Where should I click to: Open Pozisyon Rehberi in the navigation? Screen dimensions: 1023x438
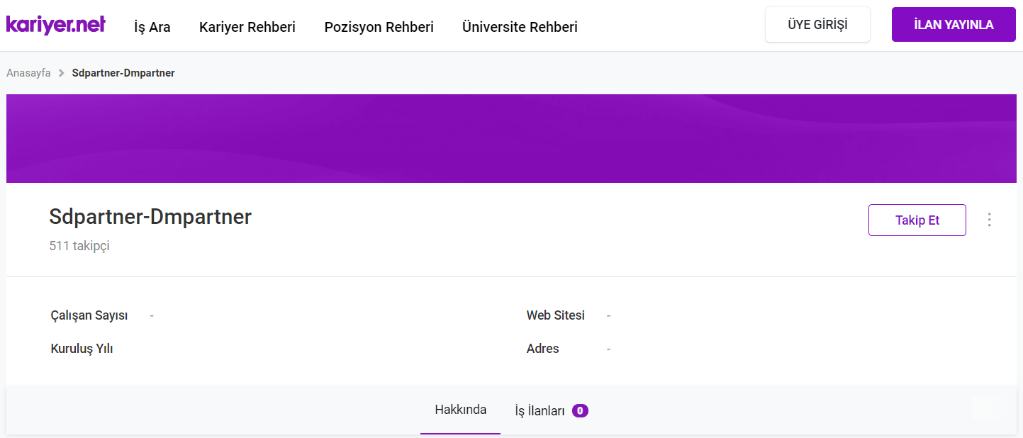379,27
